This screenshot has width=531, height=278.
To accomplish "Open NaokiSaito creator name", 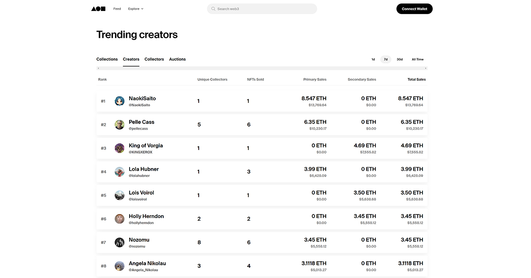I will [142, 98].
